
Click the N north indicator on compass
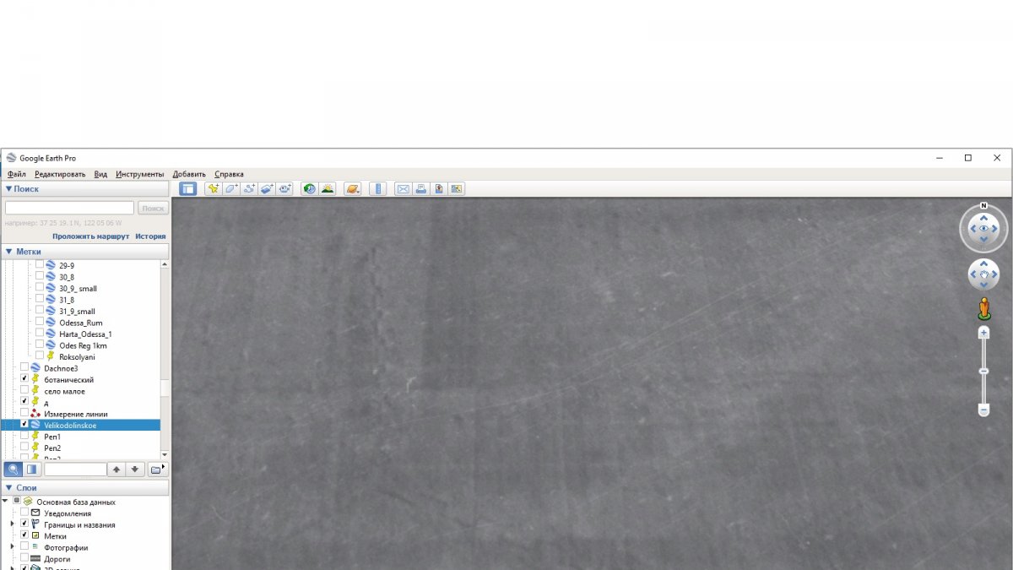click(983, 205)
